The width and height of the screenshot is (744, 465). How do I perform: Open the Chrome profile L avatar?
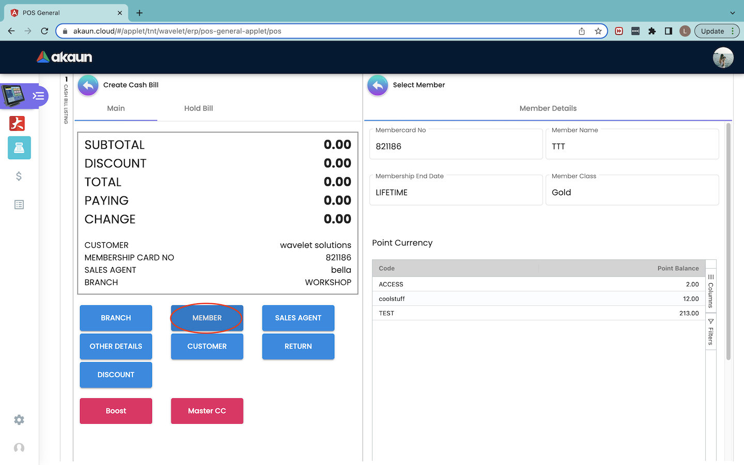[685, 31]
